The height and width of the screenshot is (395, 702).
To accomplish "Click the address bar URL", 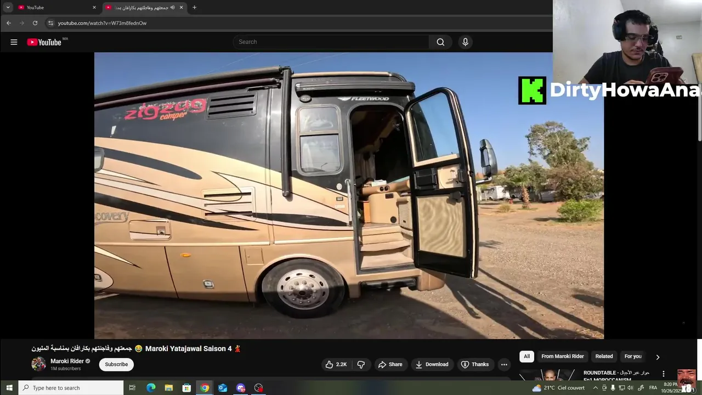I will [x=103, y=23].
